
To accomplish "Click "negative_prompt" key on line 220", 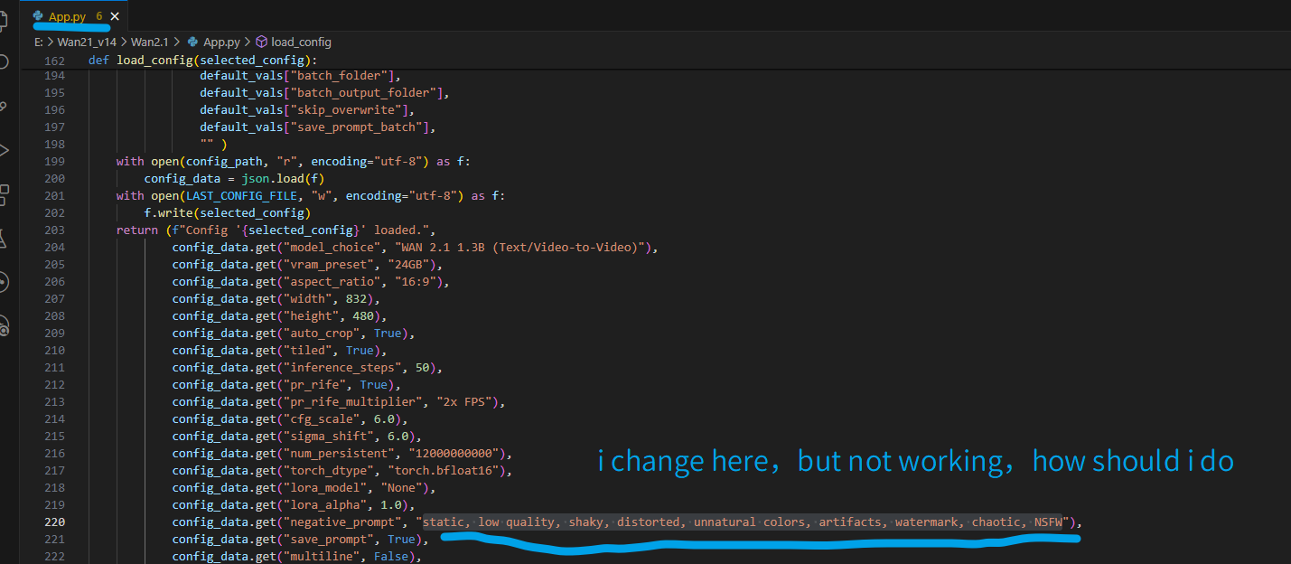I will [341, 522].
